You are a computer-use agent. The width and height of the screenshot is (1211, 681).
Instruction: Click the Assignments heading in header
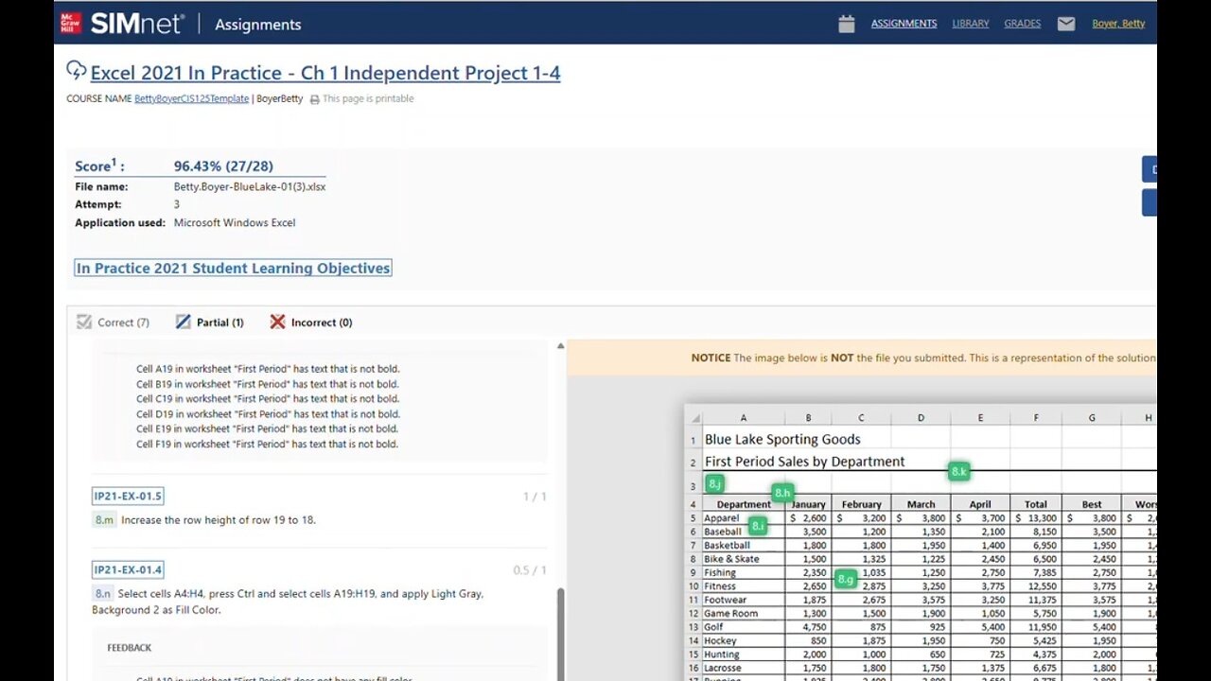tap(257, 25)
